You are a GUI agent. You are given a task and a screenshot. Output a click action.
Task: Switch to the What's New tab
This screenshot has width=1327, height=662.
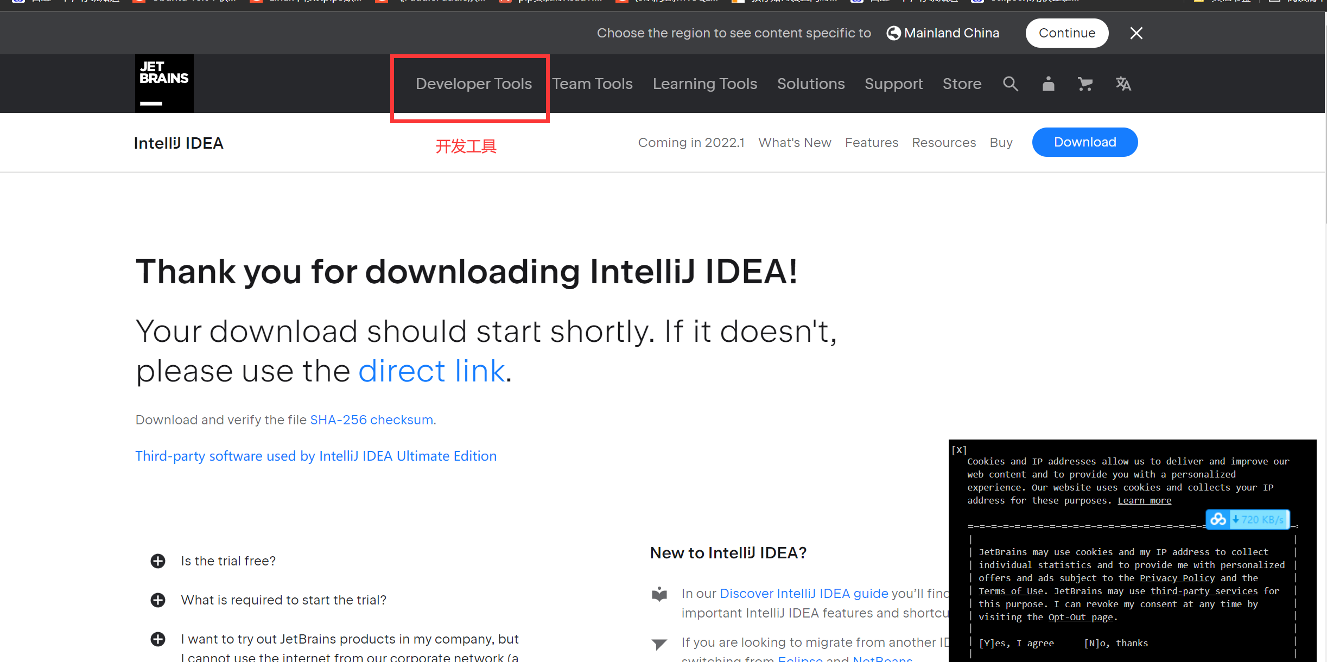[x=794, y=142]
